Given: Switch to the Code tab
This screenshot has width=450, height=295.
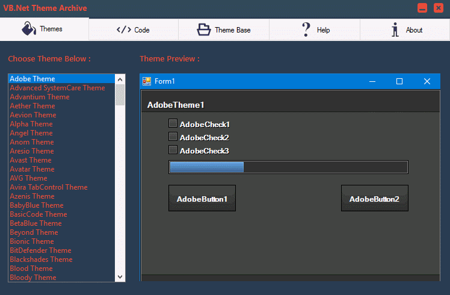Looking at the screenshot, I should (134, 29).
